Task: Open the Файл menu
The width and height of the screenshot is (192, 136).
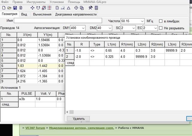Action: pos(5,2)
